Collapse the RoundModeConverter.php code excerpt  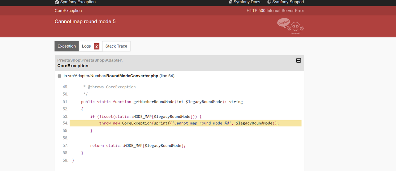(x=59, y=76)
